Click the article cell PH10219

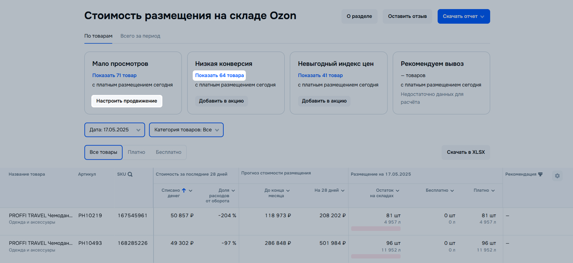[90, 216]
